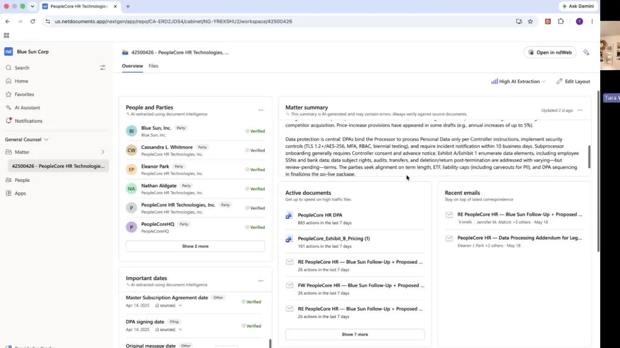
Task: Switch to the Files tab
Action: point(154,66)
